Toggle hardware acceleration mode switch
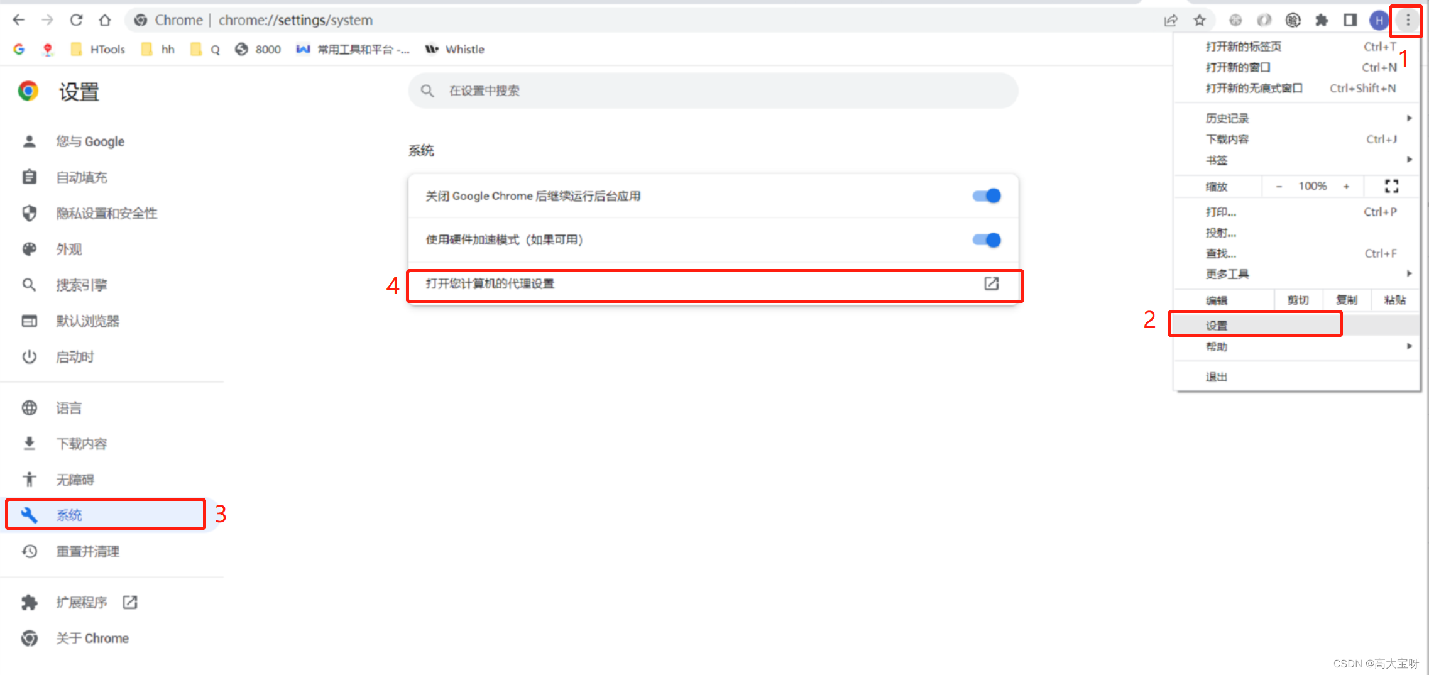1429x675 pixels. [x=986, y=239]
